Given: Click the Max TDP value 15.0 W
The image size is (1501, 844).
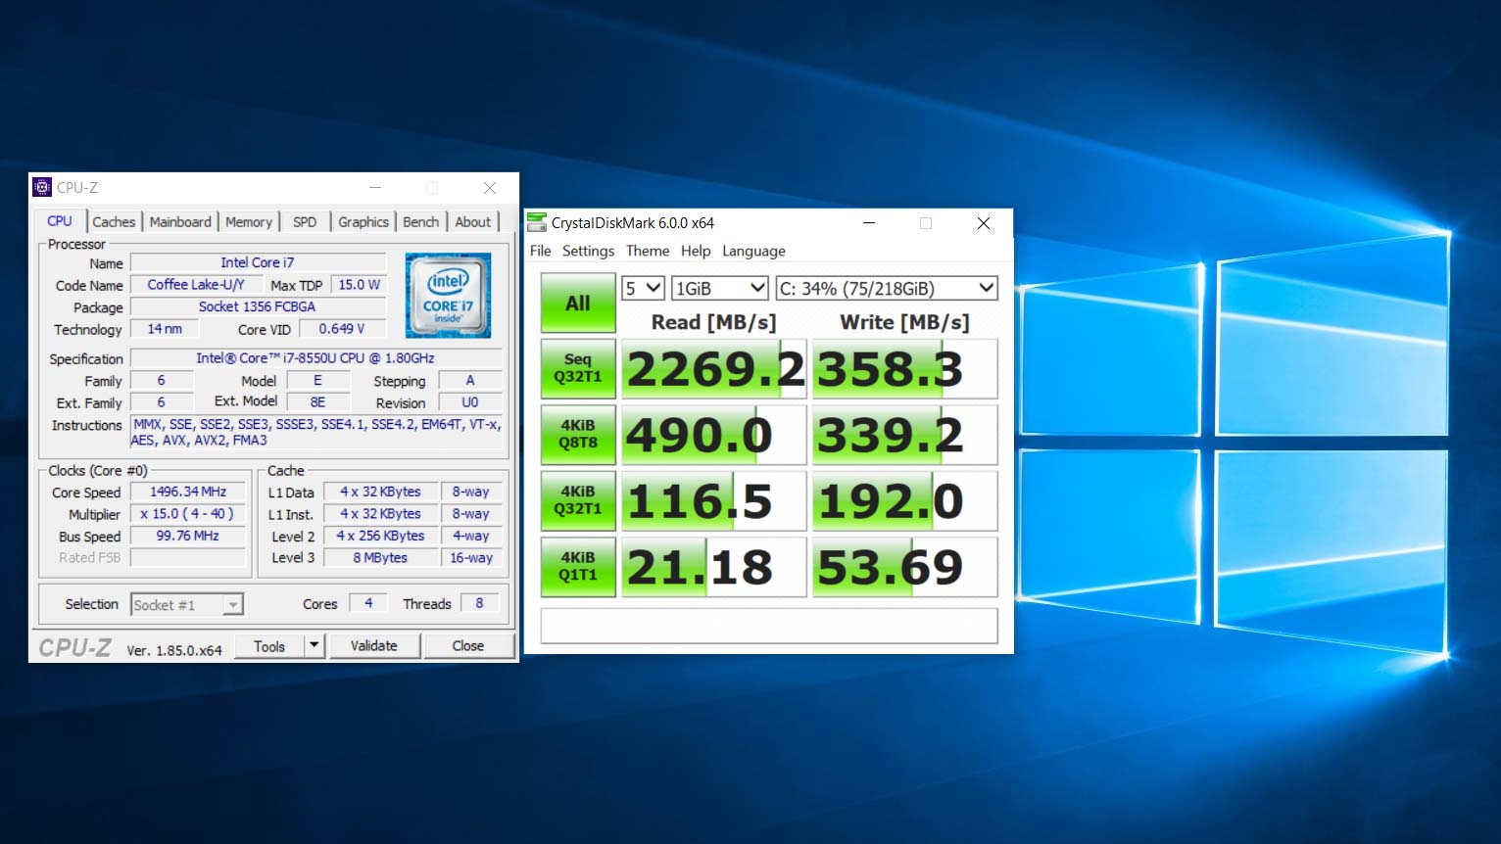Looking at the screenshot, I should (359, 285).
